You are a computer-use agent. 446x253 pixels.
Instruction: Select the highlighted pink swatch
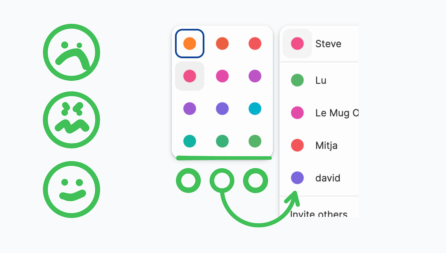[x=190, y=76]
